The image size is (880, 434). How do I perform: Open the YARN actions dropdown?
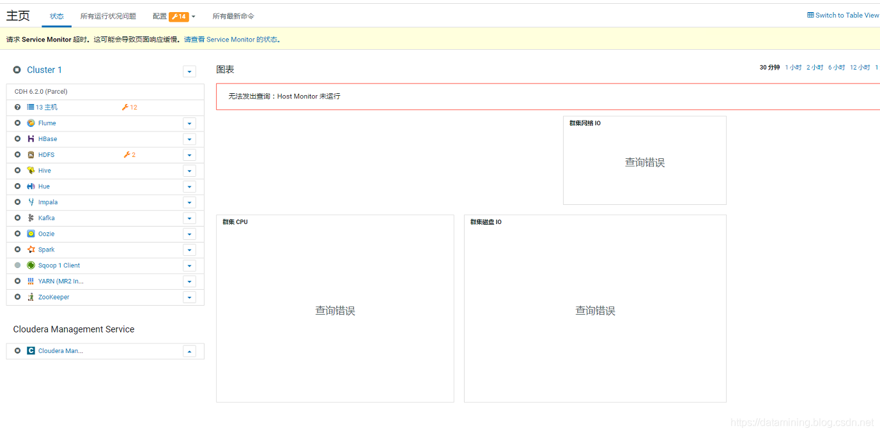189,281
